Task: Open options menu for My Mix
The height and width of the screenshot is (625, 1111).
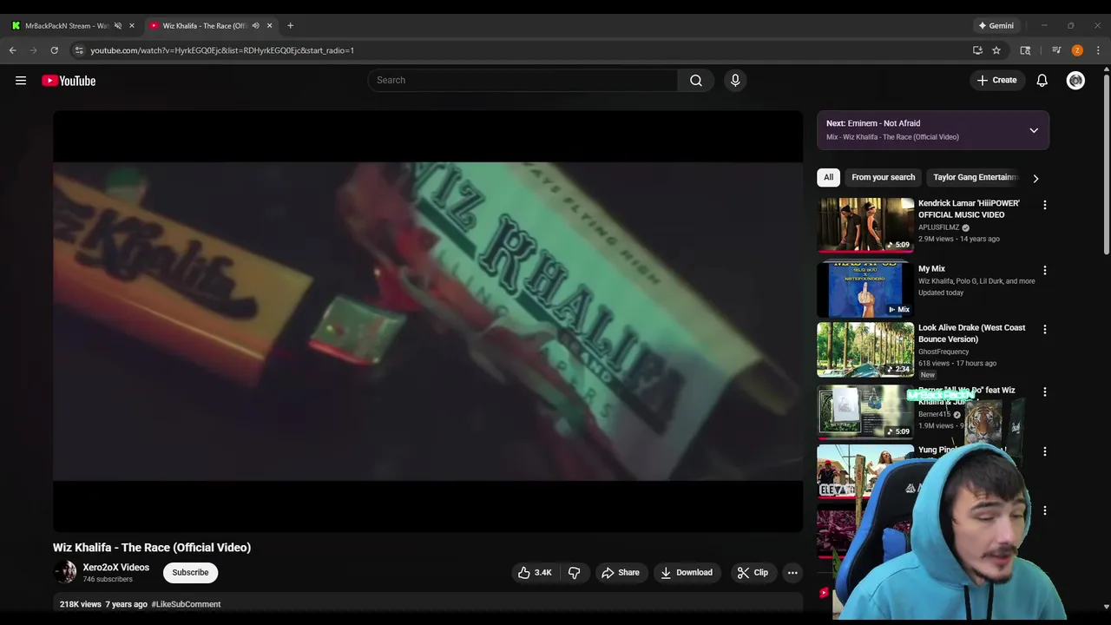Action: [x=1045, y=271]
